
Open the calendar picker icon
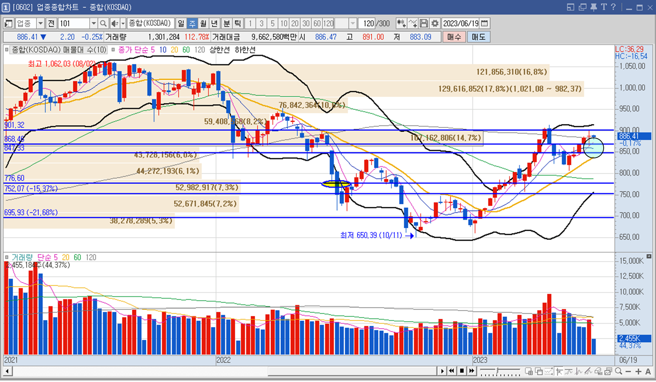(484, 24)
